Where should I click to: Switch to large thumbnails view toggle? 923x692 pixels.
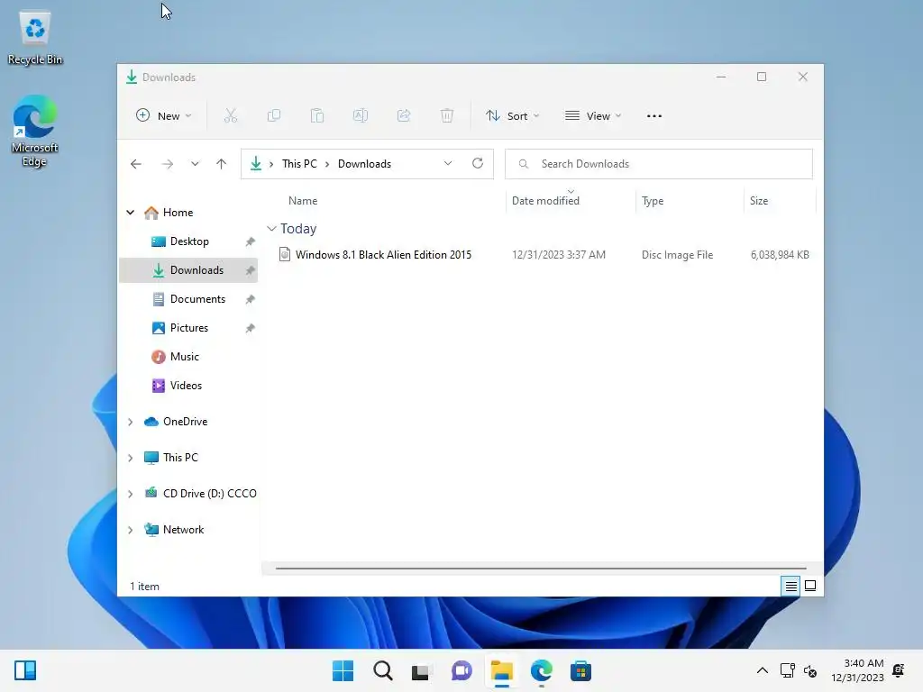[810, 586]
